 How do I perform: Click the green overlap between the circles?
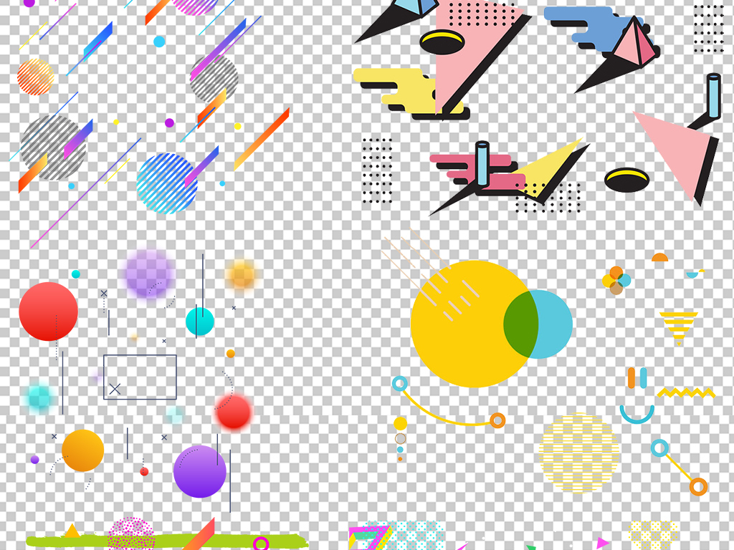(x=521, y=324)
